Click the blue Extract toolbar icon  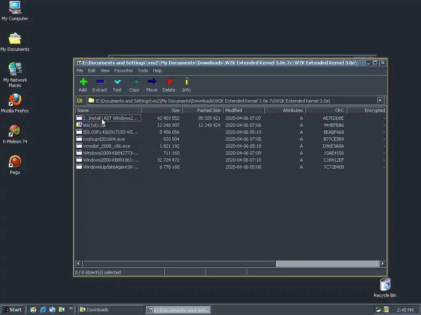click(100, 82)
